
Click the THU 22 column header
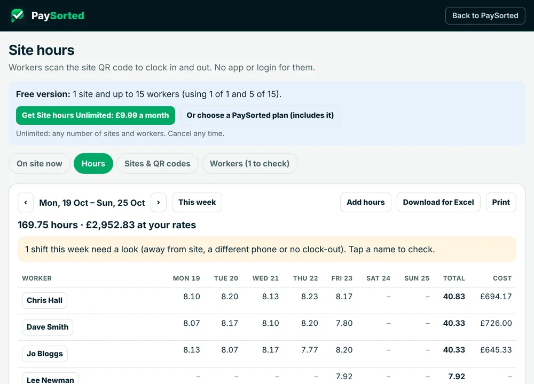tap(305, 278)
